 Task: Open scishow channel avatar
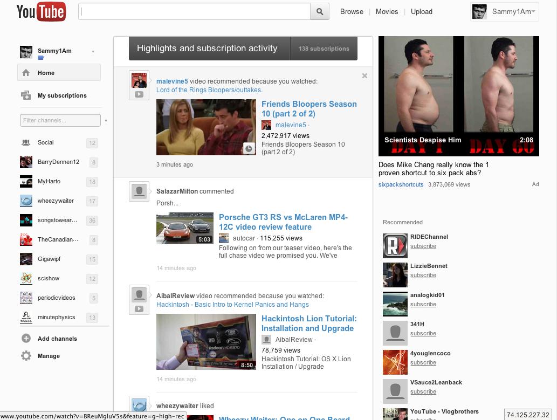(x=26, y=278)
